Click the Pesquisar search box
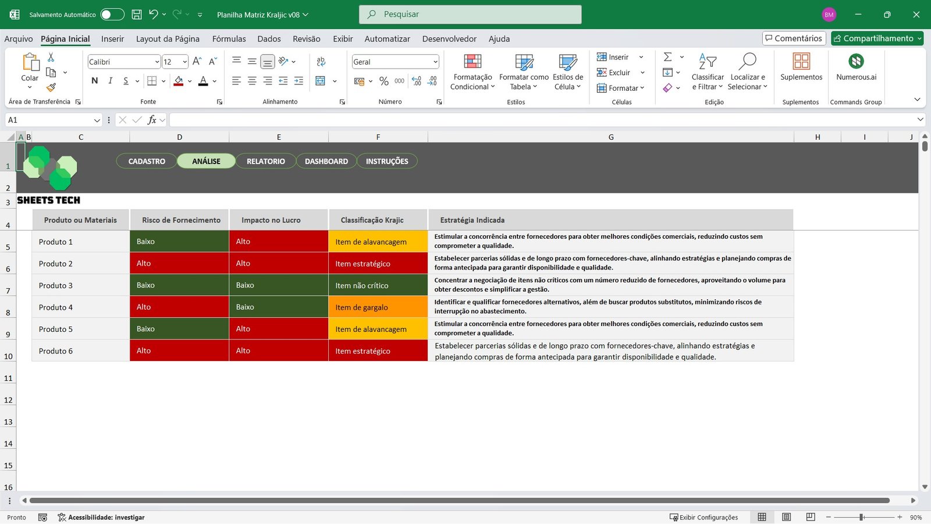This screenshot has height=524, width=931. point(470,15)
